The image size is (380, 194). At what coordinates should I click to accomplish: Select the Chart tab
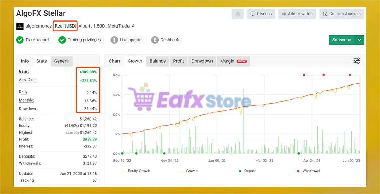pos(115,61)
